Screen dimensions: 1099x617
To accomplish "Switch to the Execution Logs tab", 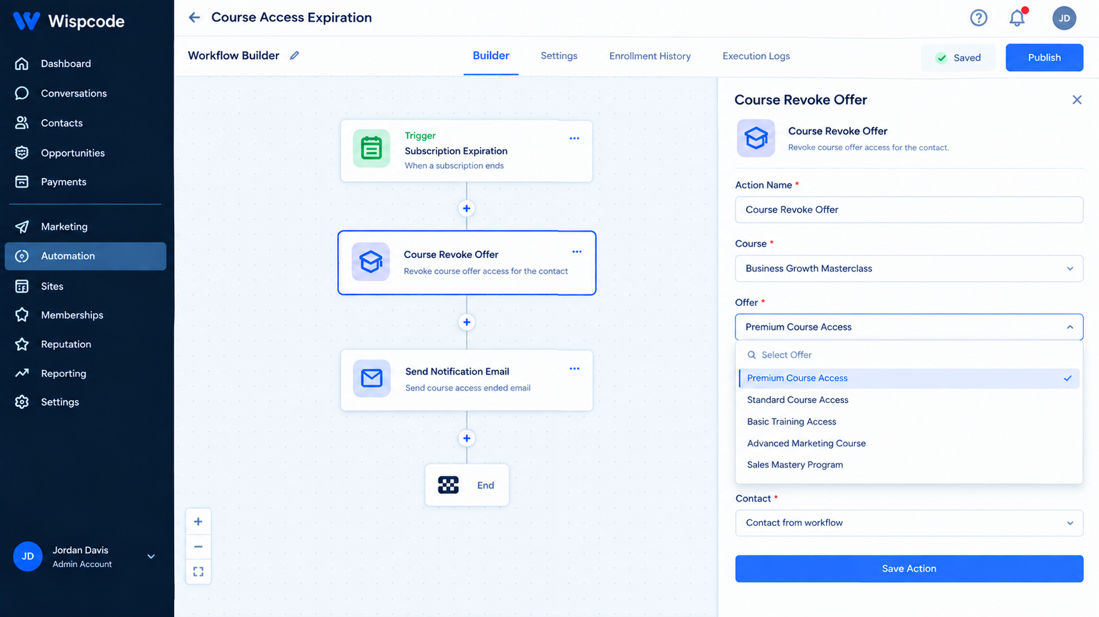I will tap(756, 56).
